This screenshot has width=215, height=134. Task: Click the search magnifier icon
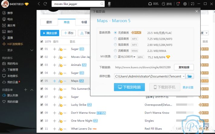[102, 4]
